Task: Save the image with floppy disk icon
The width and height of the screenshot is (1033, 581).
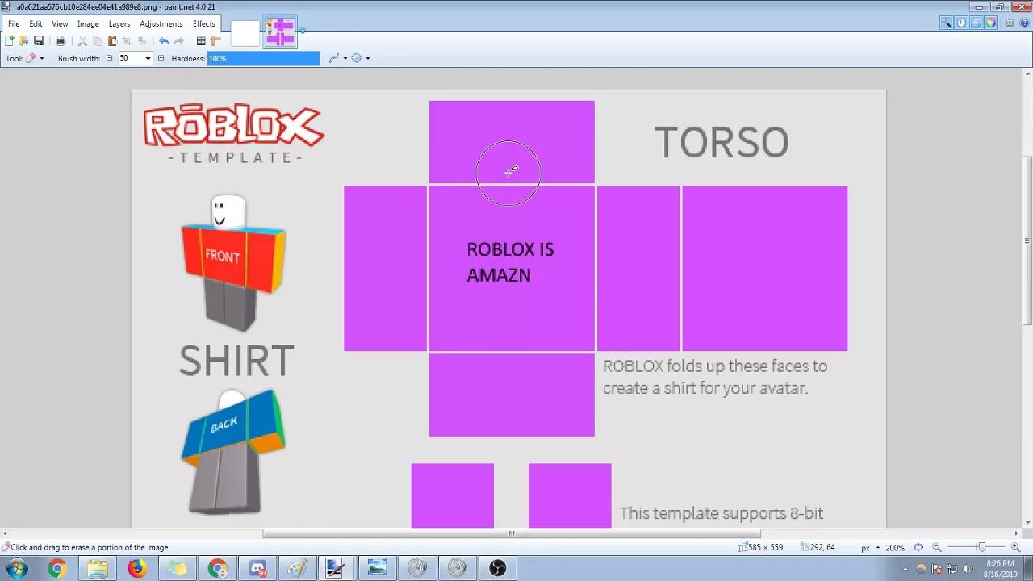Action: [38, 41]
